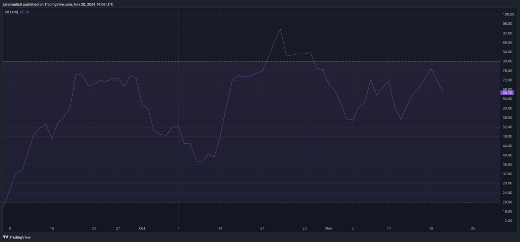Click date 25 on the time axis
Screen dimensions: 520x242
473,228
